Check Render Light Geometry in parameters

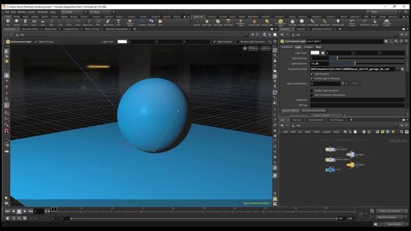click(312, 90)
